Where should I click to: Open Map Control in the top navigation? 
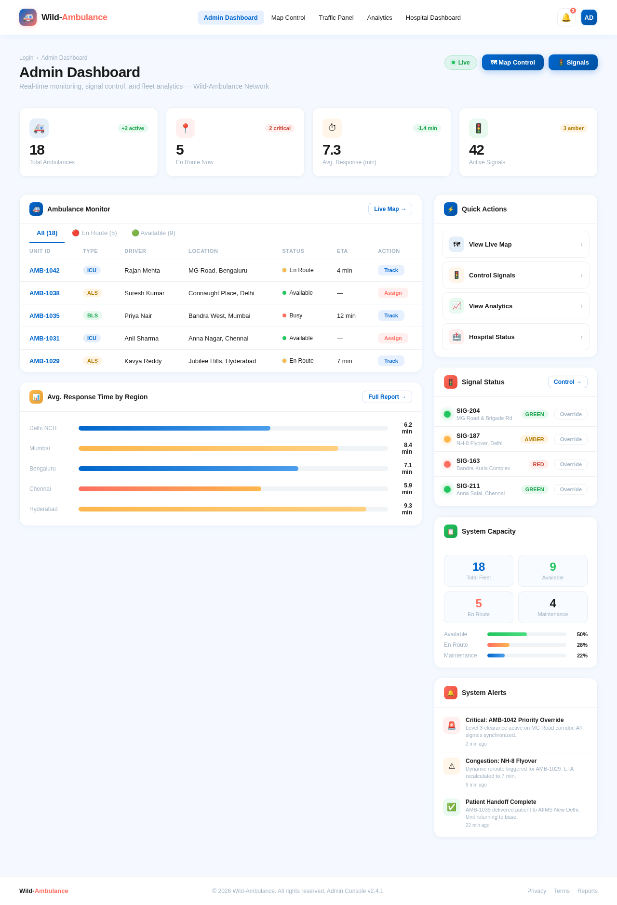[x=288, y=18]
